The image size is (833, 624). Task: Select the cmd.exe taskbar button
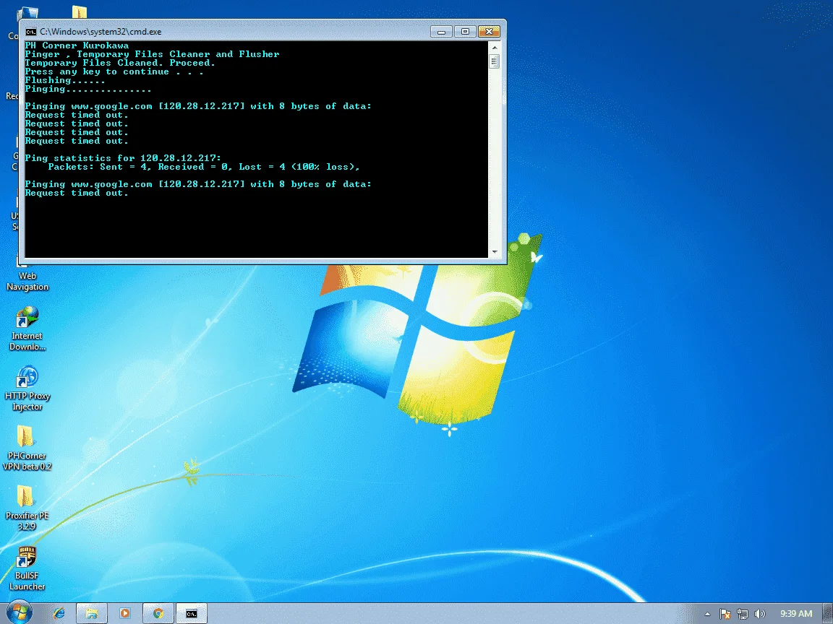click(x=191, y=613)
